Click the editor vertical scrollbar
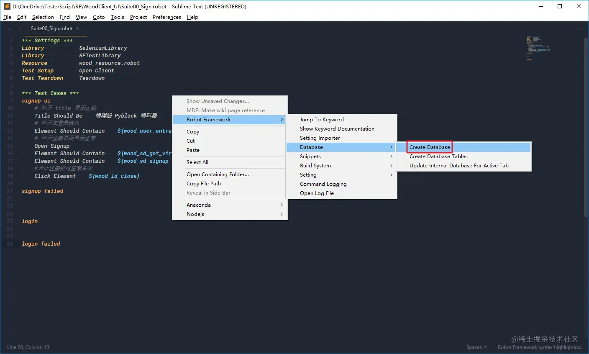This screenshot has height=354, width=589. pos(586,127)
